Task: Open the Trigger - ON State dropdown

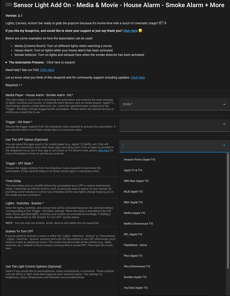Action: pyautogui.click(x=224, y=124)
